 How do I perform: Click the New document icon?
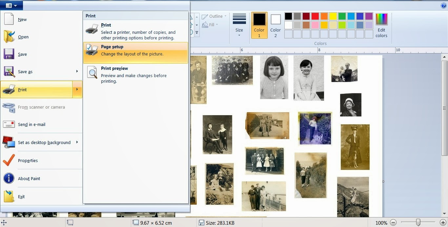9,19
